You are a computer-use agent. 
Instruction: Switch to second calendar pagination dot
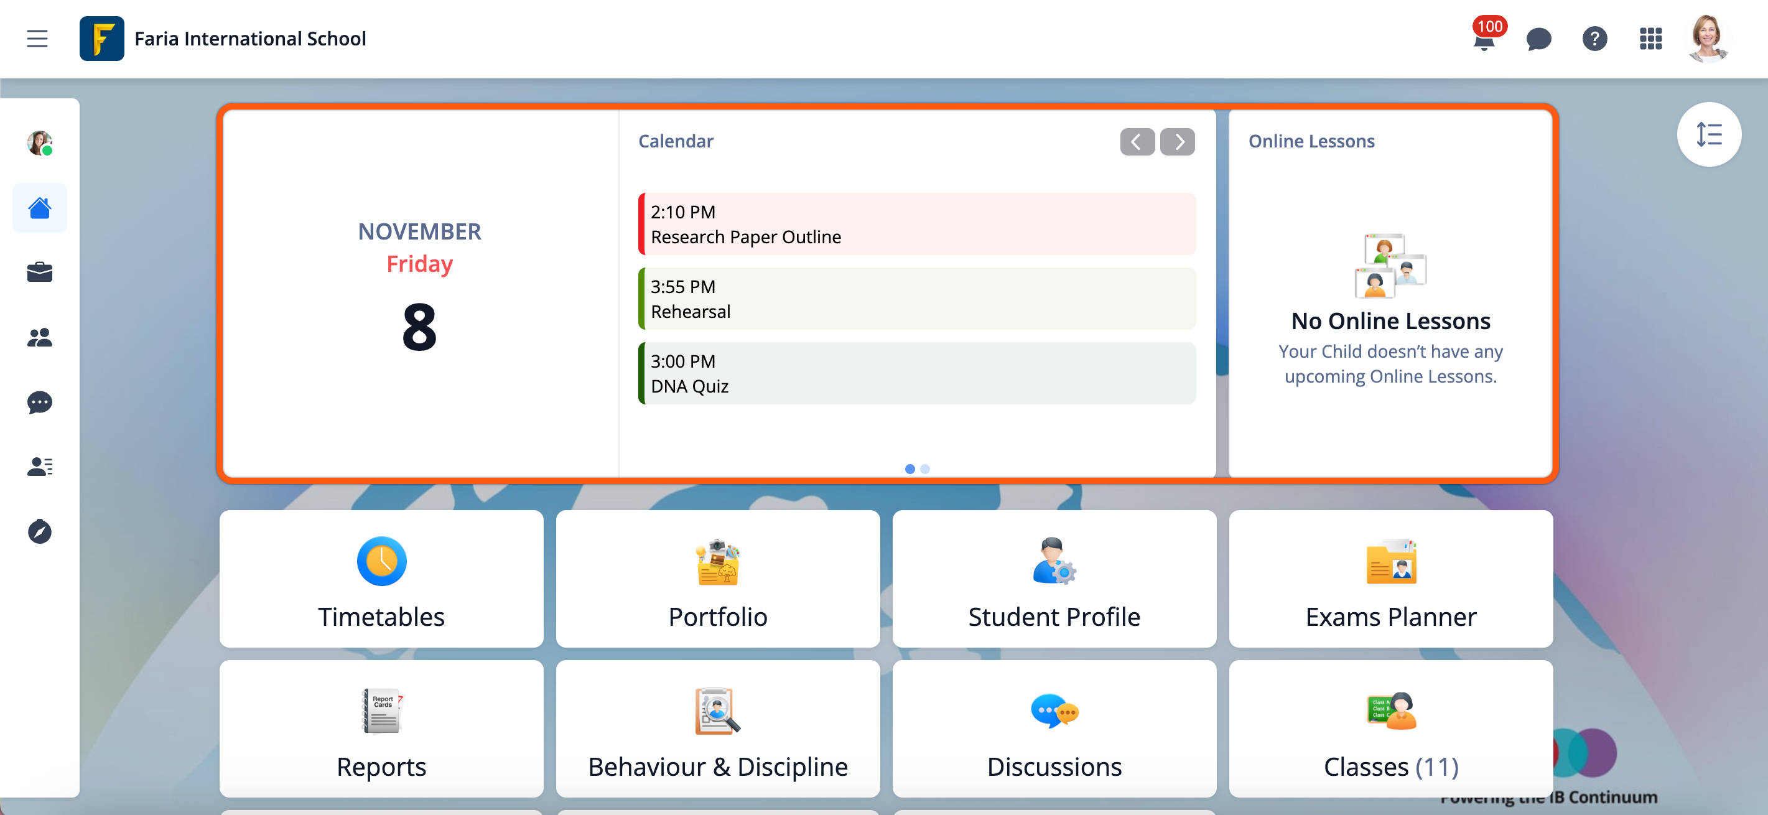[x=924, y=469]
